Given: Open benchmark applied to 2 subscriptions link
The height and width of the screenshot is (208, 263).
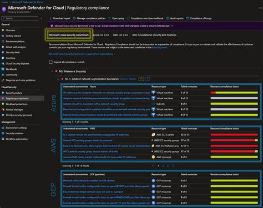Looking at the screenshot, I should point(81,54).
